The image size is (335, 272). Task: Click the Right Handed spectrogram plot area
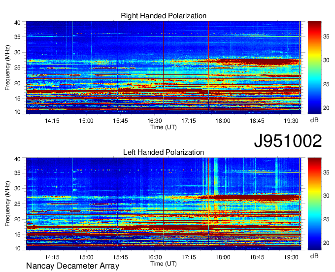click(x=164, y=68)
